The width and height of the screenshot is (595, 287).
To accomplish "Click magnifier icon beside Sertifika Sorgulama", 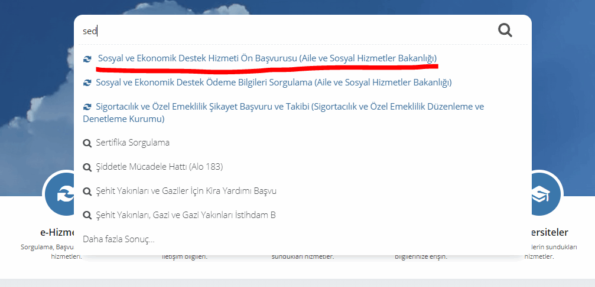I will tap(87, 143).
